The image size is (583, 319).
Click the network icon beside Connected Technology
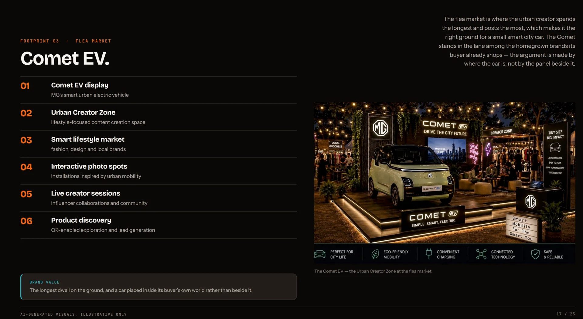coord(481,254)
